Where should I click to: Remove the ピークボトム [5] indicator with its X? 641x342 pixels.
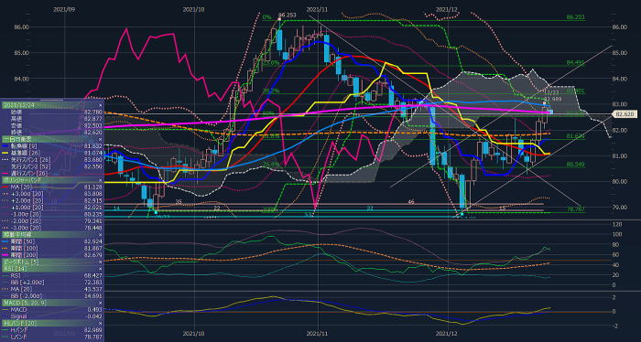pos(100,262)
